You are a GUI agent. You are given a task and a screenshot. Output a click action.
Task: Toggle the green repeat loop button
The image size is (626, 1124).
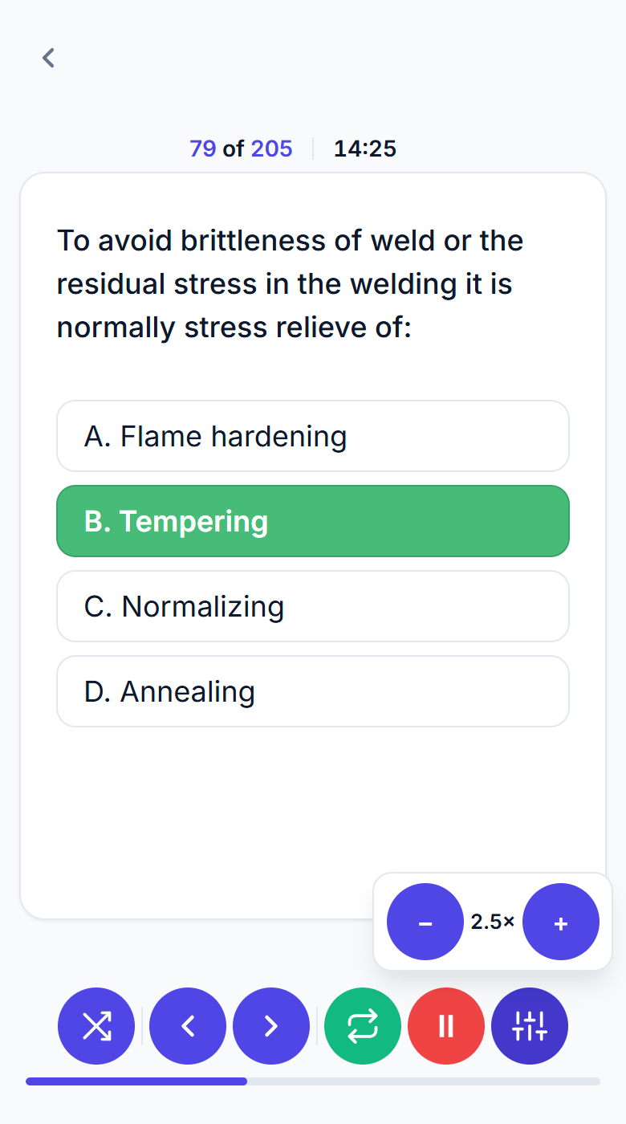pos(363,1026)
